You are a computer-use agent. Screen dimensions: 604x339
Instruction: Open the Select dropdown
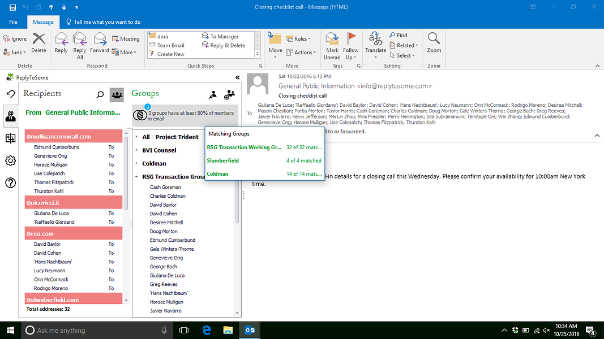(402, 55)
